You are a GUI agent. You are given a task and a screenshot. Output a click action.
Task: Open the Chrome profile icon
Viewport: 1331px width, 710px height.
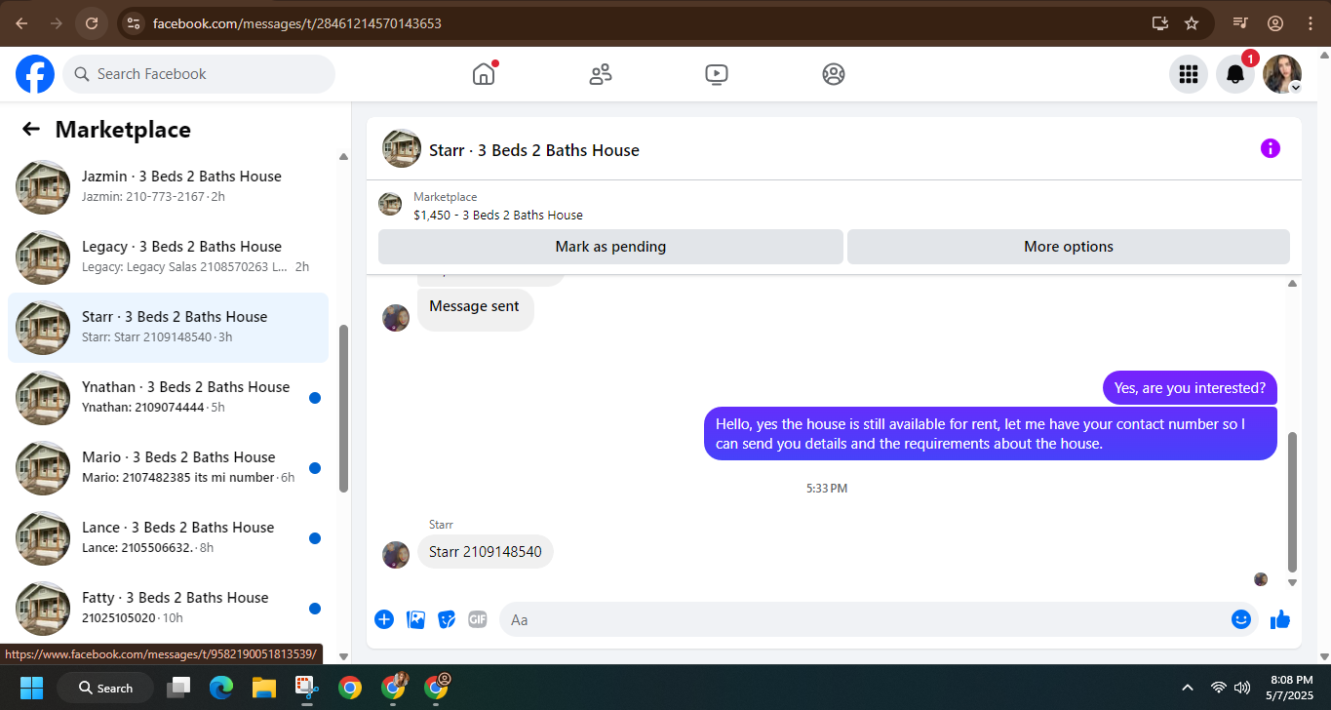[x=1275, y=22]
